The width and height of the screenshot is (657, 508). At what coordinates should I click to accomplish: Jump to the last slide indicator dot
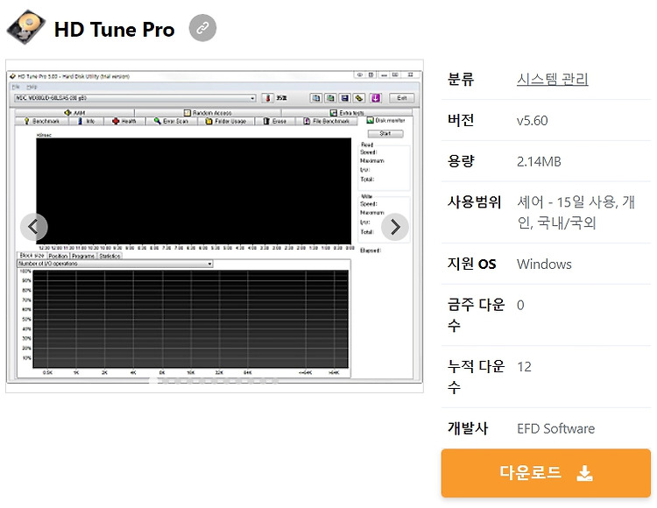point(275,381)
